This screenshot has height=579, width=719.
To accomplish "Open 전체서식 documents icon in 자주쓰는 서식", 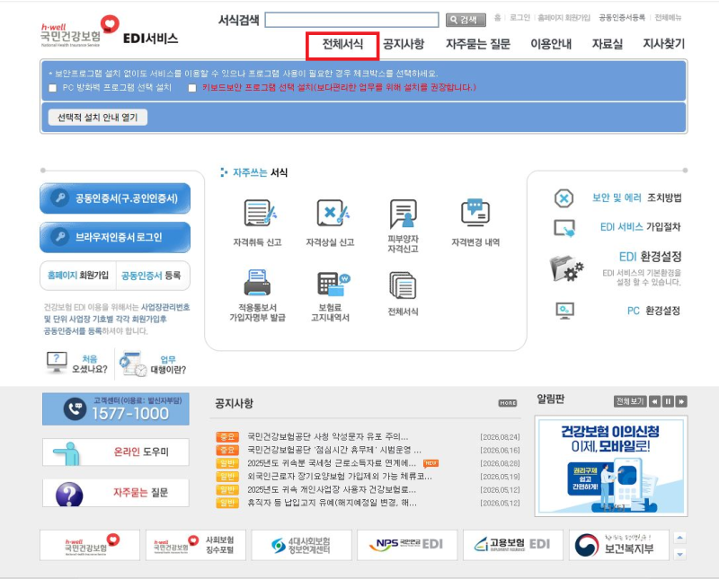I will (403, 285).
